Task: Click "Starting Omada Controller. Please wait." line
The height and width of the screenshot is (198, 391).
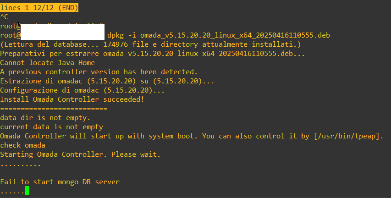Action: 80,154
